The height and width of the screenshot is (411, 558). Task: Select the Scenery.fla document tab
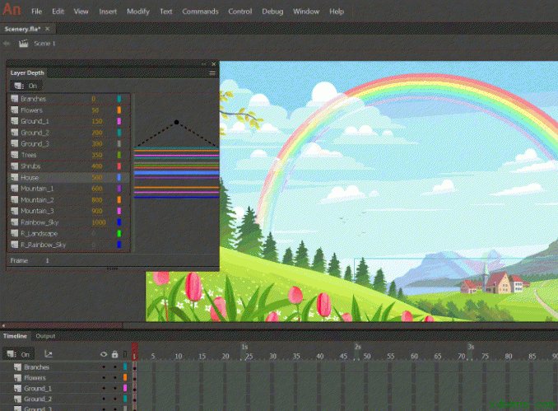(22, 29)
